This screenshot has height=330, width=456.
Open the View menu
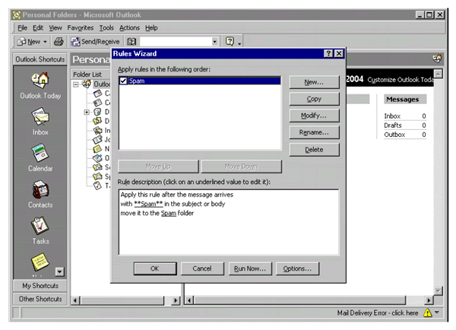[x=55, y=28]
